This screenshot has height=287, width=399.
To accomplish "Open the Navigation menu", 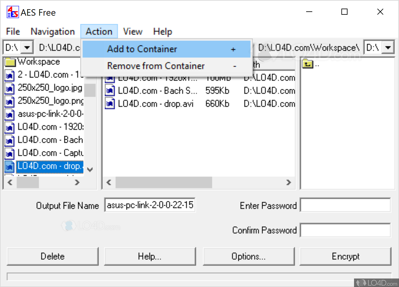I will click(52, 31).
